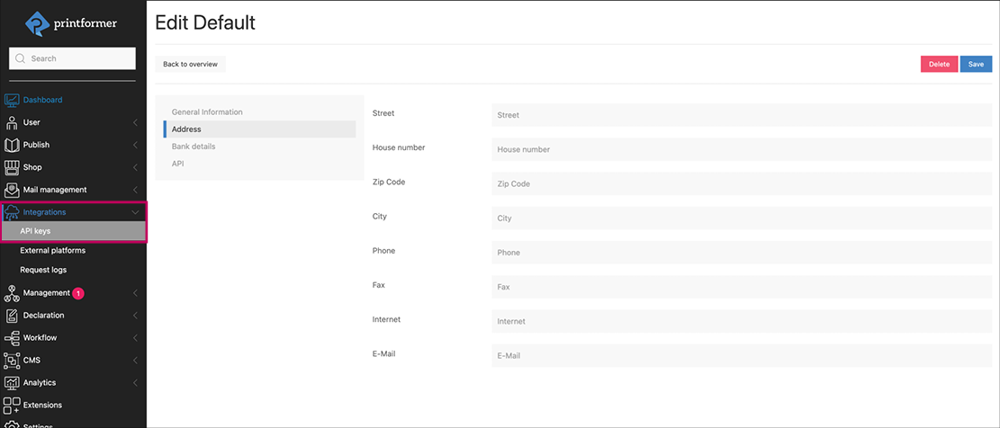Expand the User menu chevron
The width and height of the screenshot is (1000, 428).
tap(135, 122)
